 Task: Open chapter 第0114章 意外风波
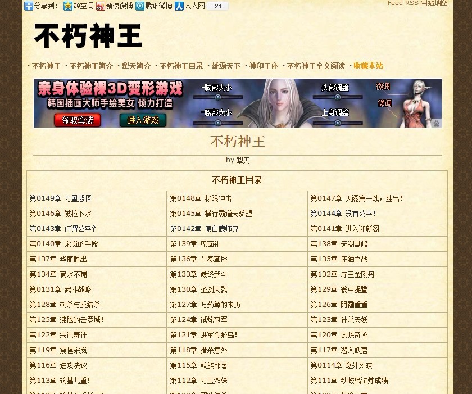click(x=339, y=365)
